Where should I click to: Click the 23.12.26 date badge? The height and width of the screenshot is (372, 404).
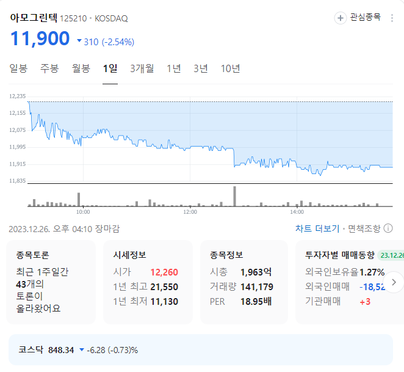coord(391,255)
